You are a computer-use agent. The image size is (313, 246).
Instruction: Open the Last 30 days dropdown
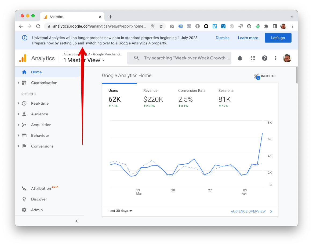[120, 211]
